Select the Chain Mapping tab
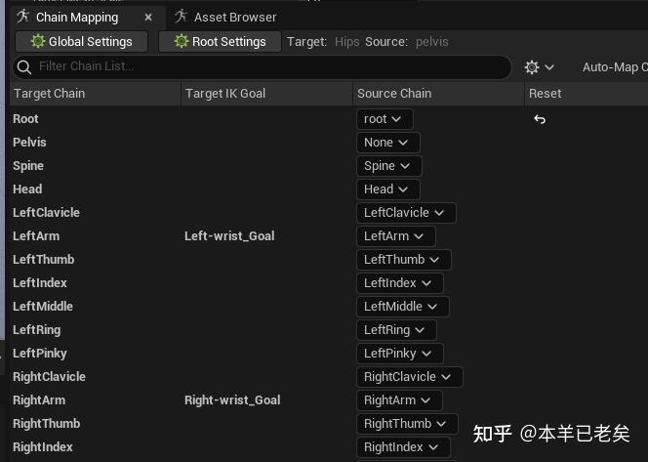 point(76,17)
